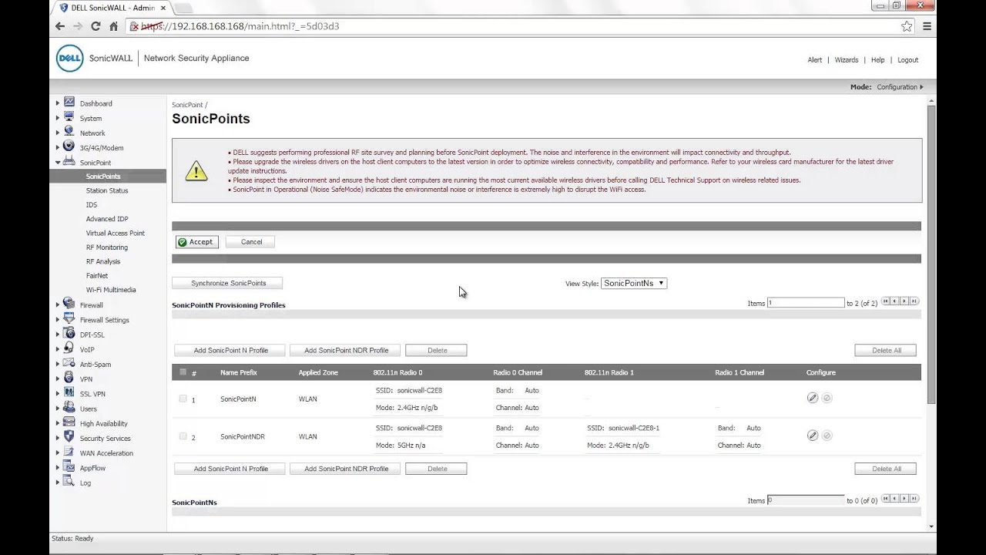Open the IDS menu item
Image resolution: width=986 pixels, height=555 pixels.
(92, 204)
